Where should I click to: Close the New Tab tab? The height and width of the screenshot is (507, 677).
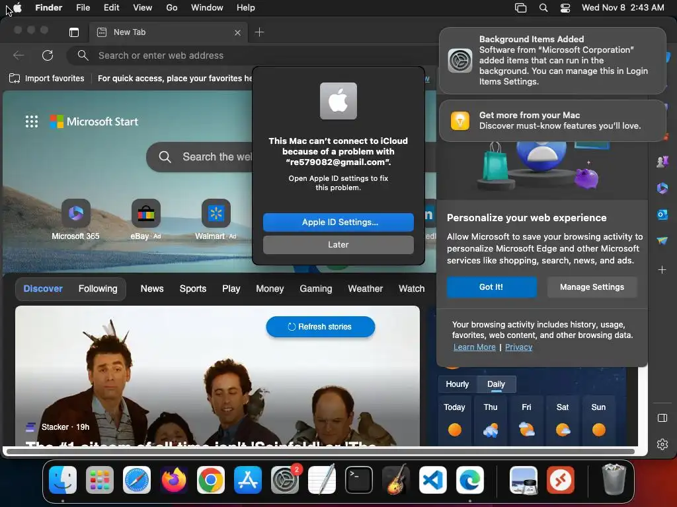[237, 32]
